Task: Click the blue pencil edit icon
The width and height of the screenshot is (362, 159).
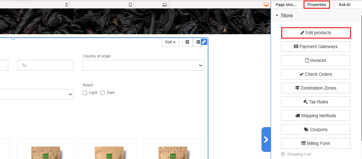Action: pos(204,42)
